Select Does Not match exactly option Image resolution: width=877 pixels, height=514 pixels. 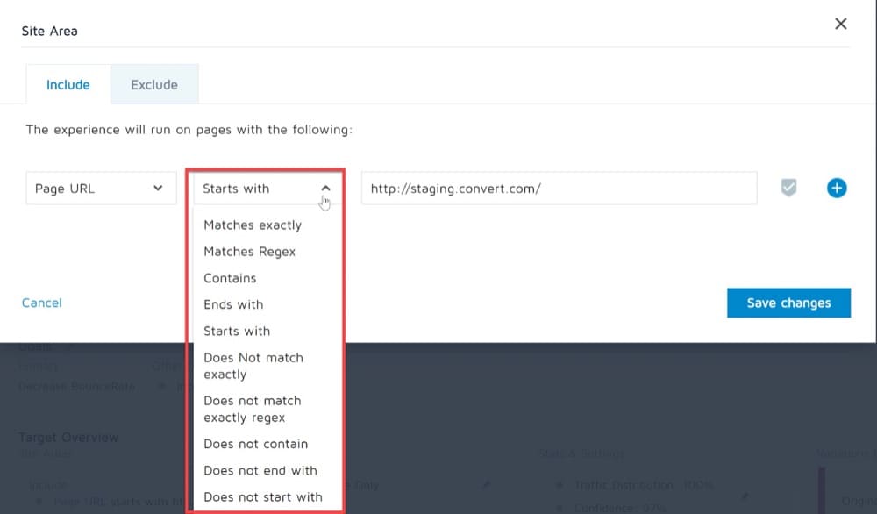point(253,366)
